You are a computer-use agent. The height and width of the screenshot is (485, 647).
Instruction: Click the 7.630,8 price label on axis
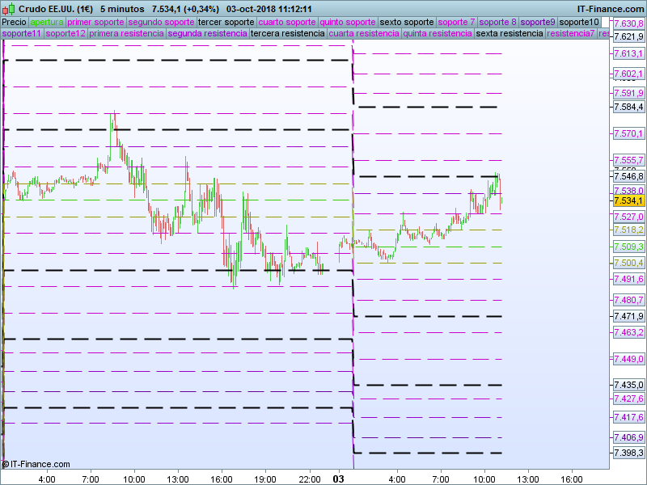pos(628,24)
